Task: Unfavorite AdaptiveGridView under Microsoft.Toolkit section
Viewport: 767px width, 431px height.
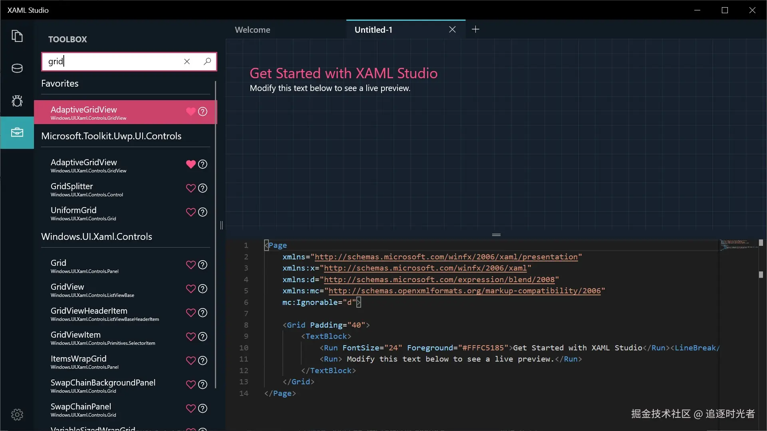Action: (x=191, y=164)
